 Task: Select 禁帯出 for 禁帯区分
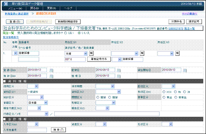pos(176,97)
